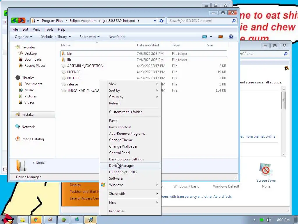This screenshot has width=298, height=224.
Task: Click the Pictures library icon
Action: [x=21, y=96]
